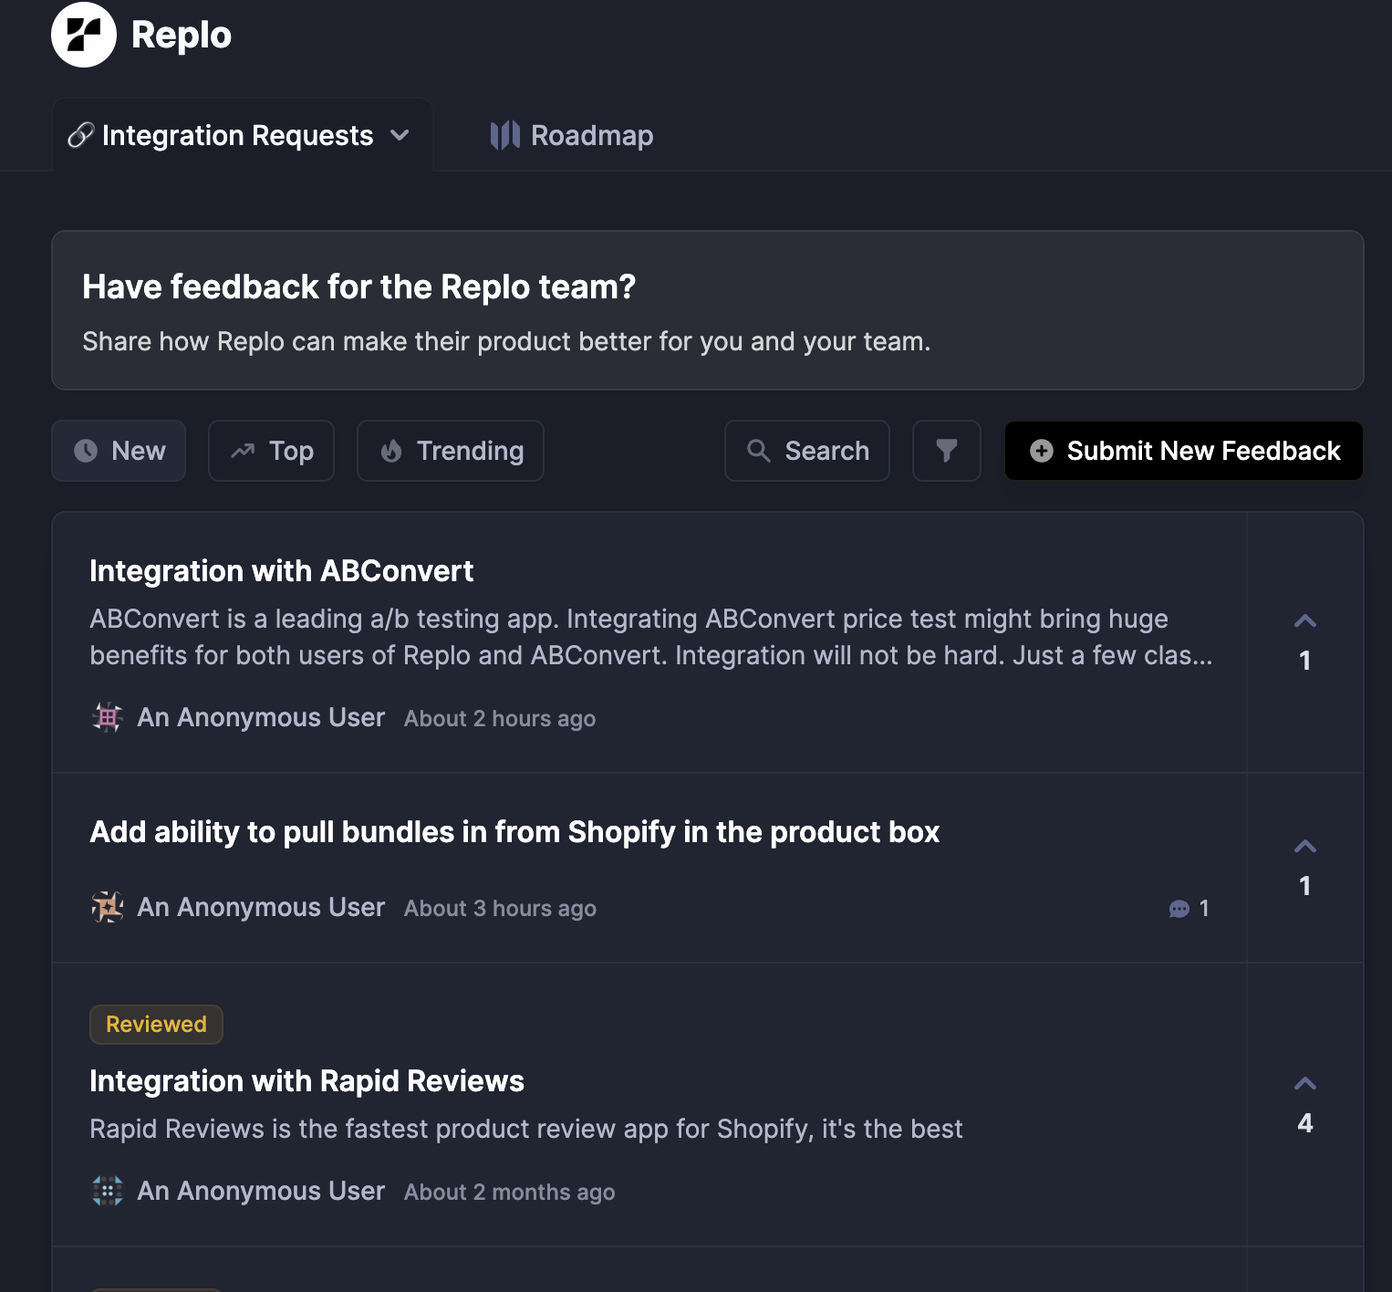This screenshot has width=1392, height=1292.
Task: Upvote the Integration with Rapid Reviews post
Action: (1304, 1085)
